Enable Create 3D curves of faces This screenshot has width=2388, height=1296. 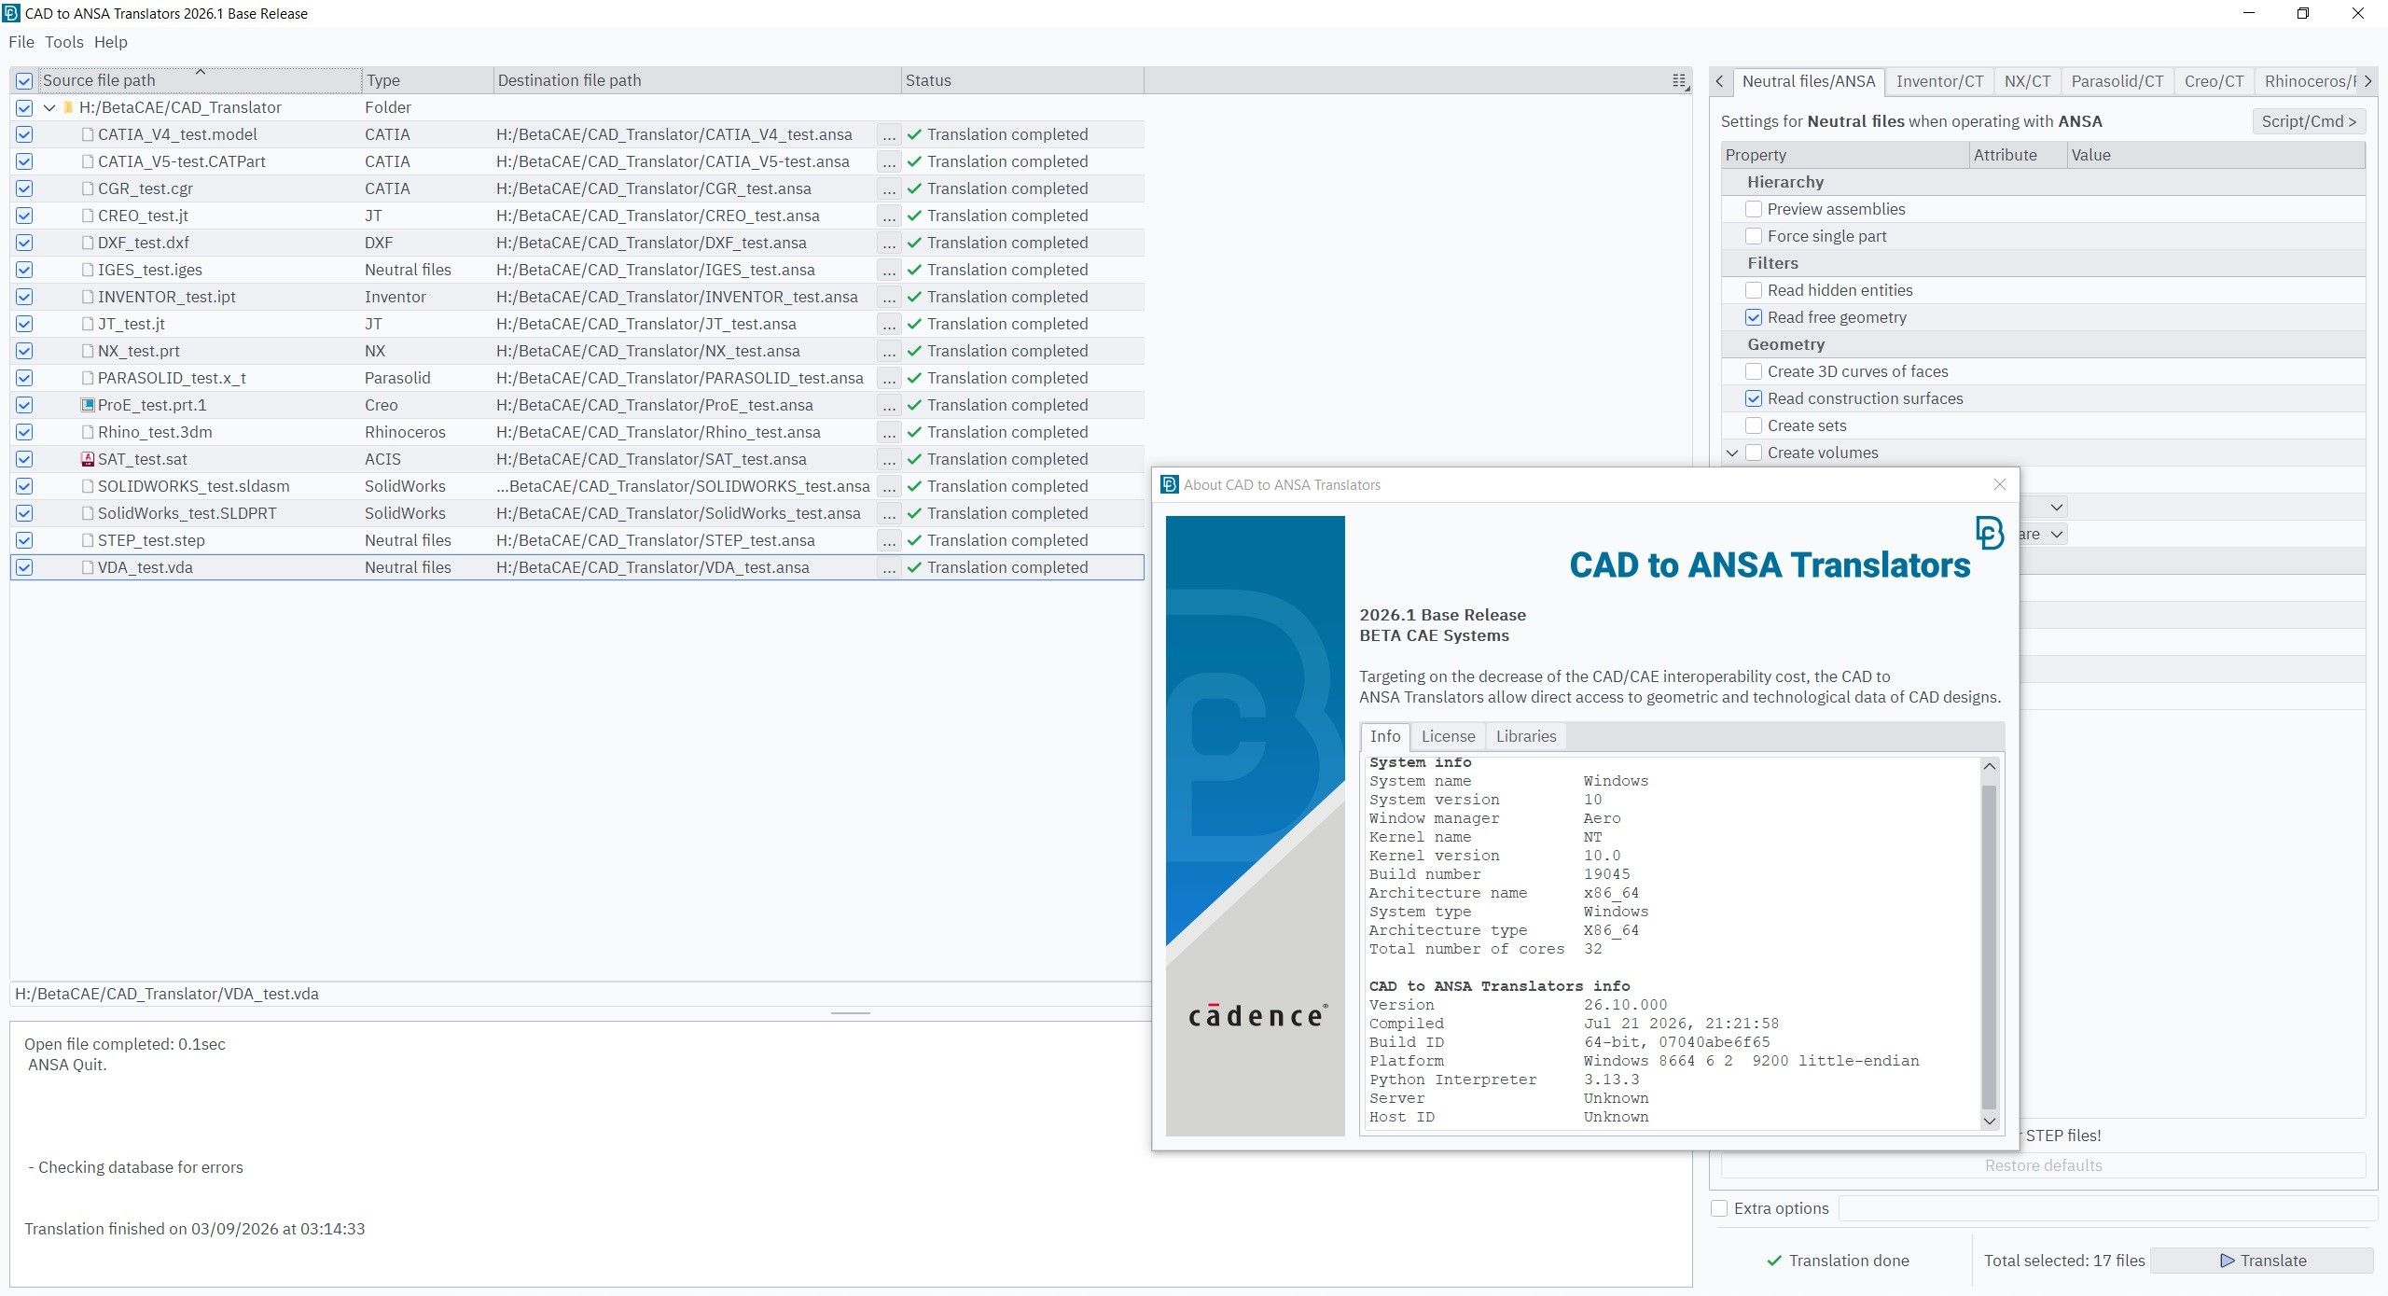coord(1754,371)
